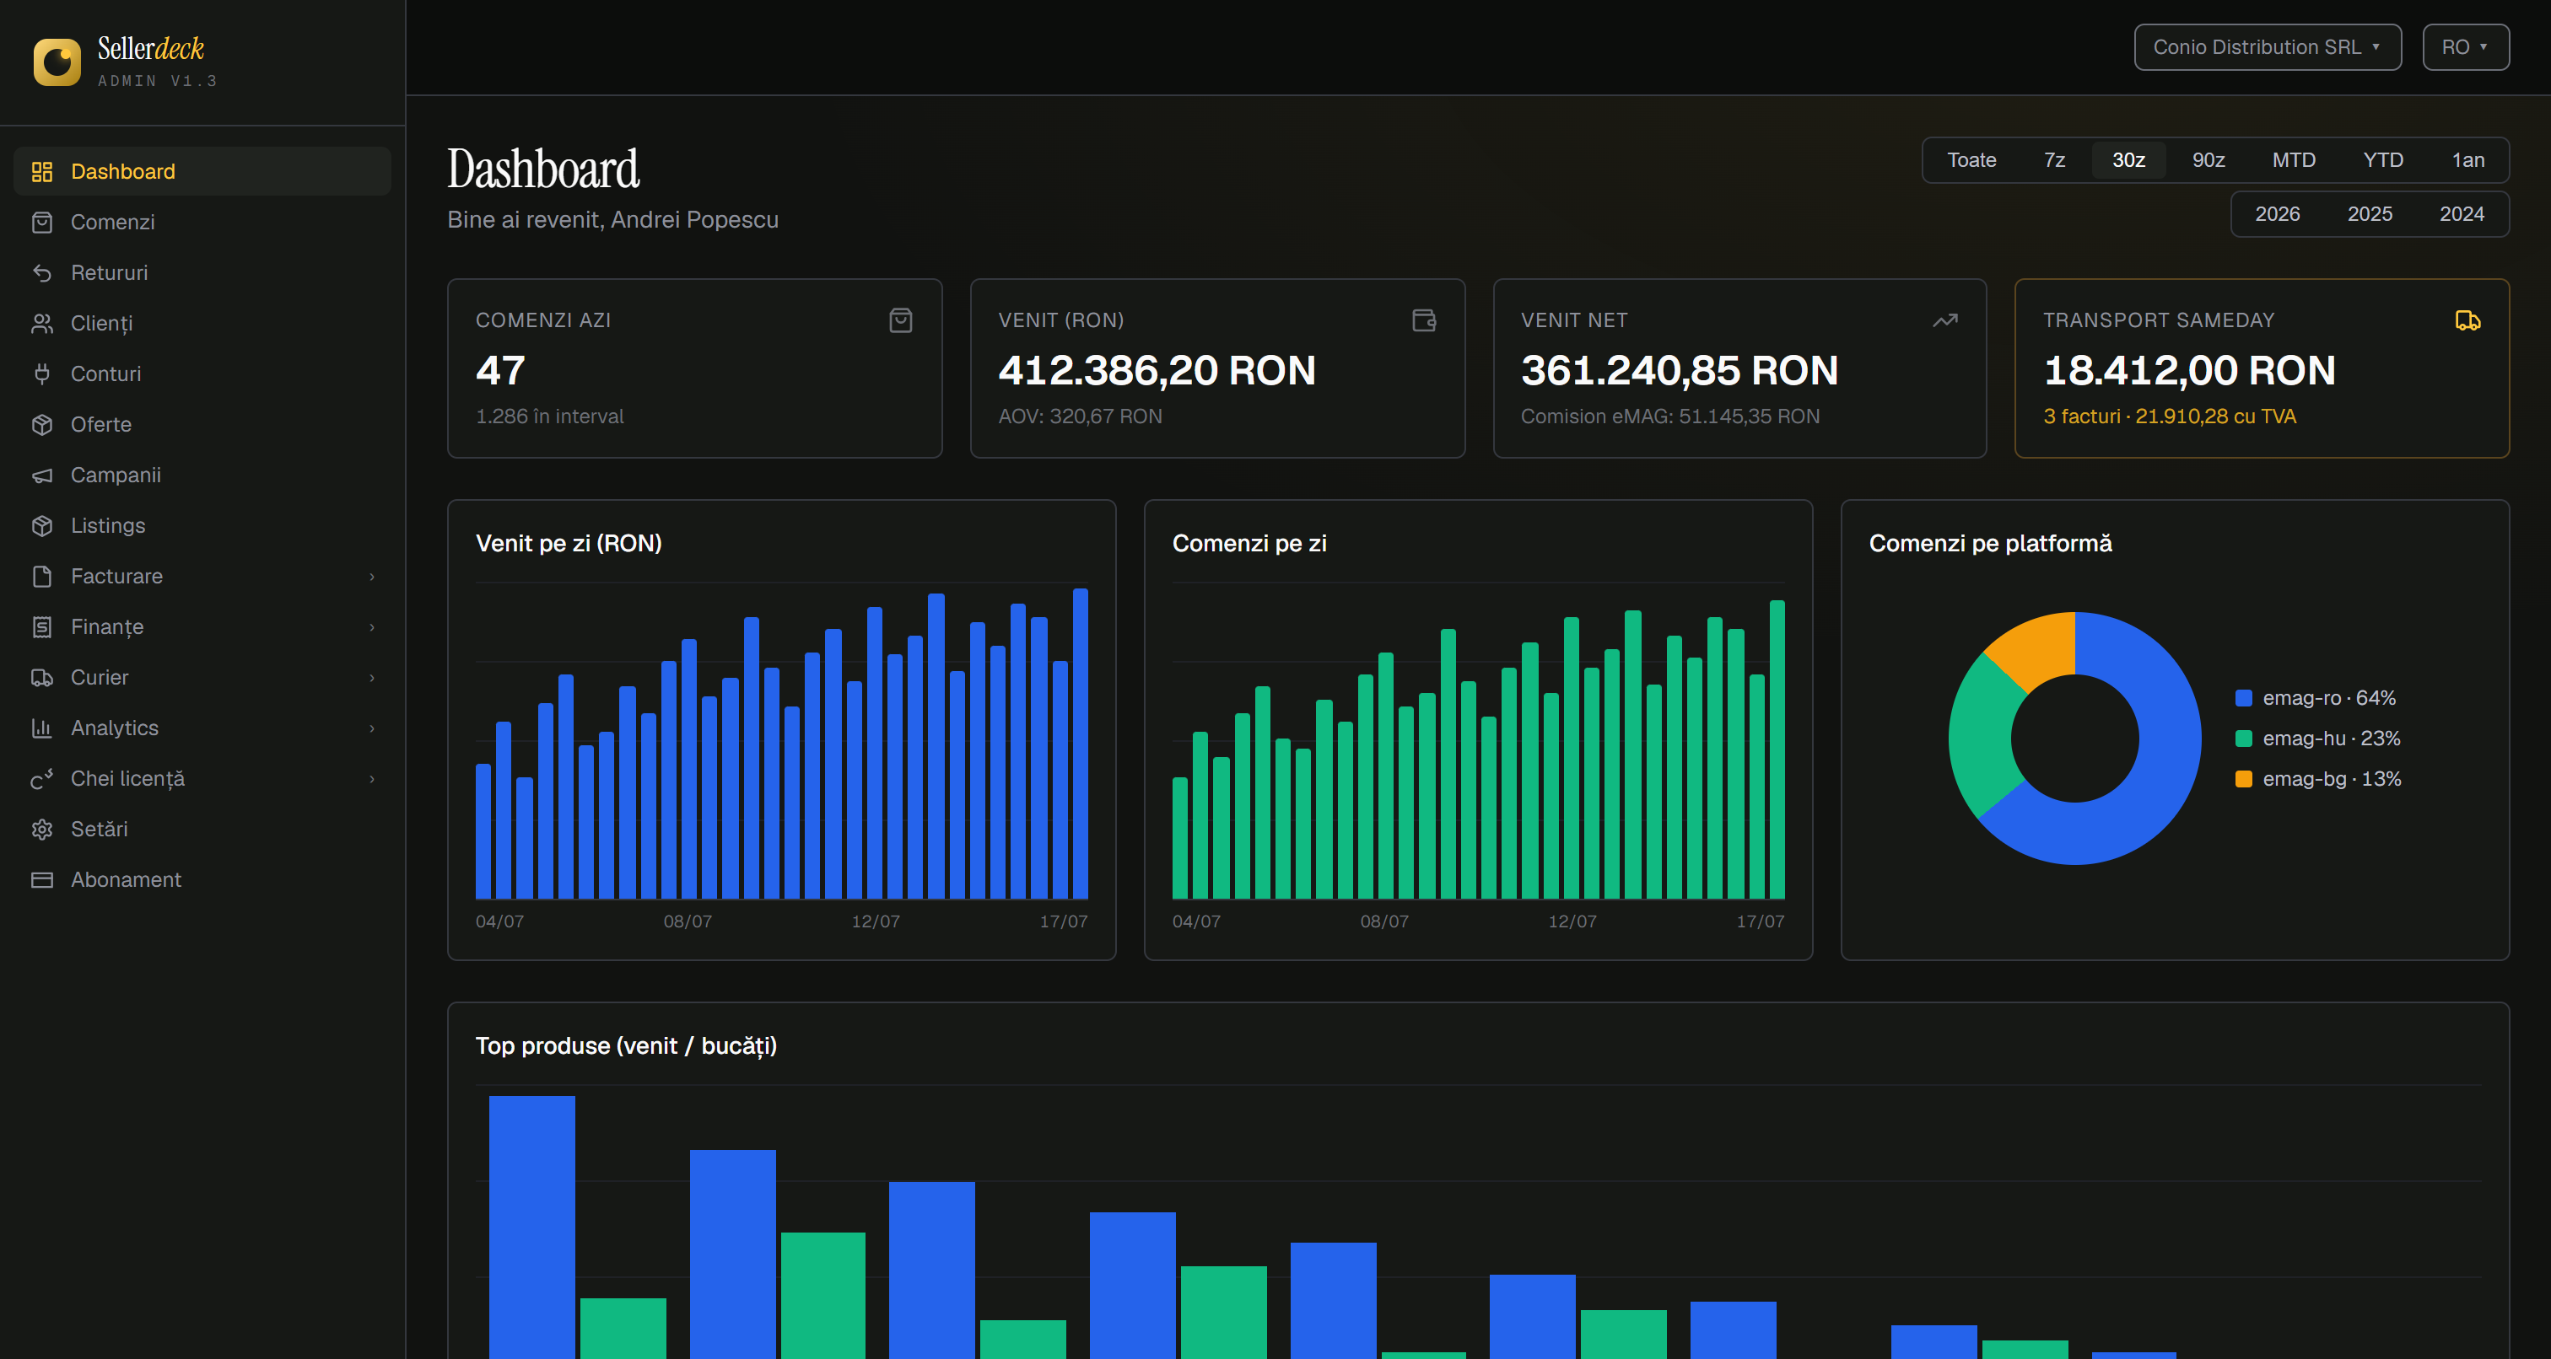Click the Sellerdeck logo icon
2551x1359 pixels.
[57, 62]
